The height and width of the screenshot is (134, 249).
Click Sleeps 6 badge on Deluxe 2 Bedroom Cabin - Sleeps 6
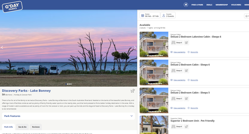click(x=177, y=70)
